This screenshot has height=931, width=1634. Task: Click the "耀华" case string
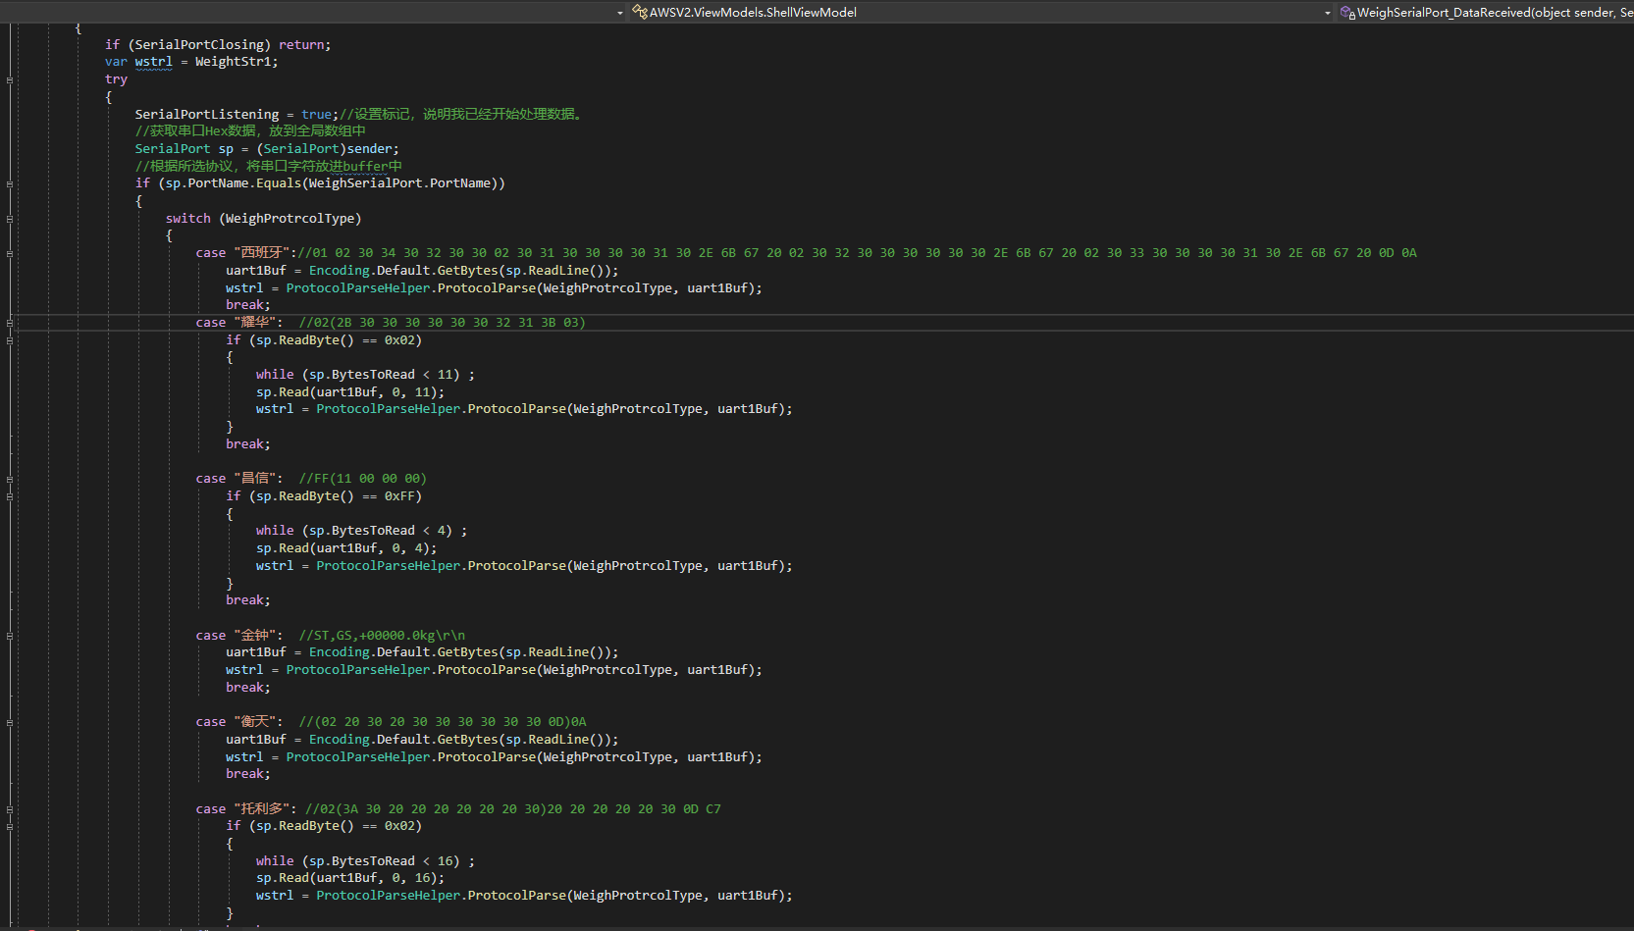[x=254, y=323]
